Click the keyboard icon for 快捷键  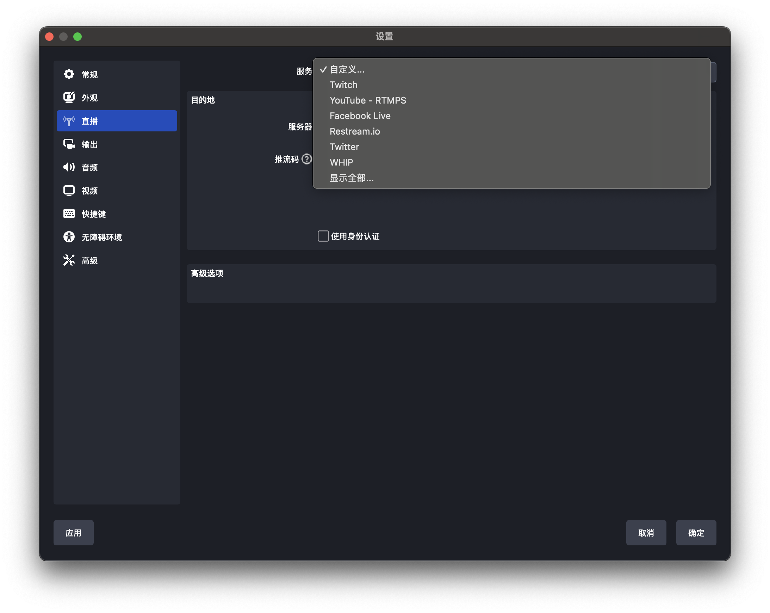pos(69,213)
